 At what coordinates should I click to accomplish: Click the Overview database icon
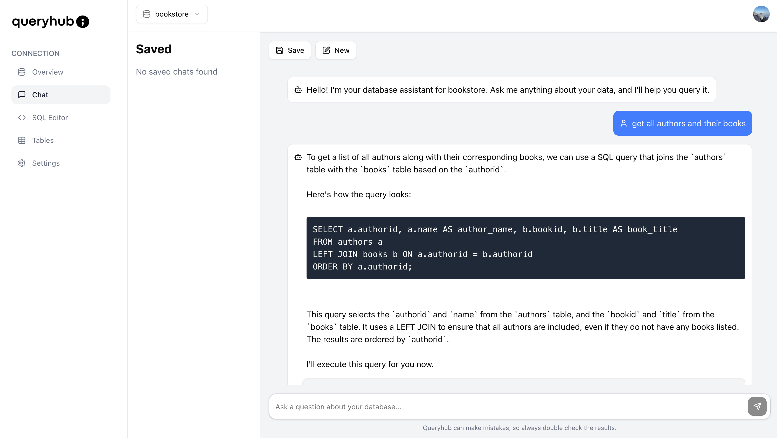click(x=22, y=72)
